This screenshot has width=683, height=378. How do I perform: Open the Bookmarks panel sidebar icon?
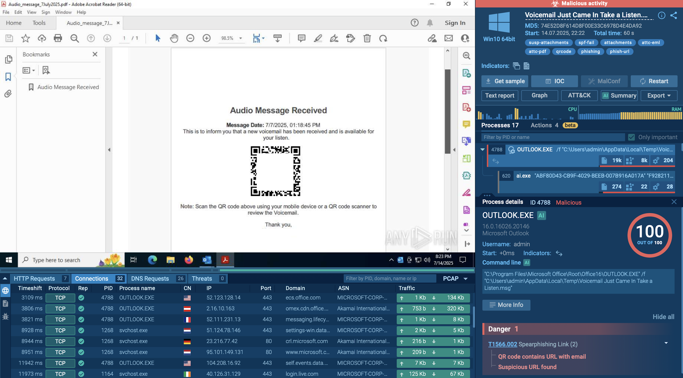(8, 77)
